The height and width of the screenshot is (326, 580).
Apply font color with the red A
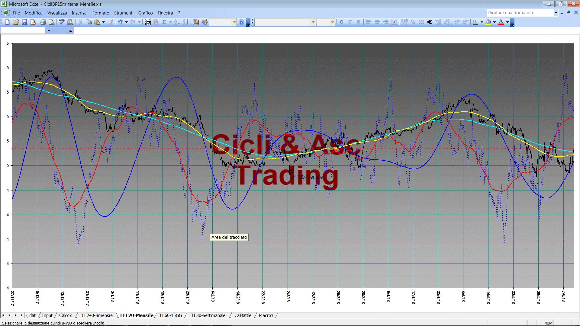pos(501,22)
